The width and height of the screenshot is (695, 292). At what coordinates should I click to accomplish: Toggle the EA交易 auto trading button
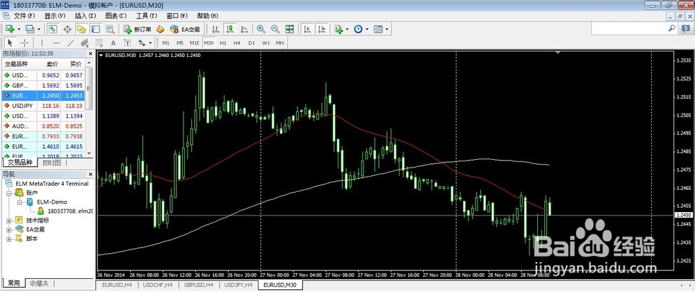[x=186, y=29]
